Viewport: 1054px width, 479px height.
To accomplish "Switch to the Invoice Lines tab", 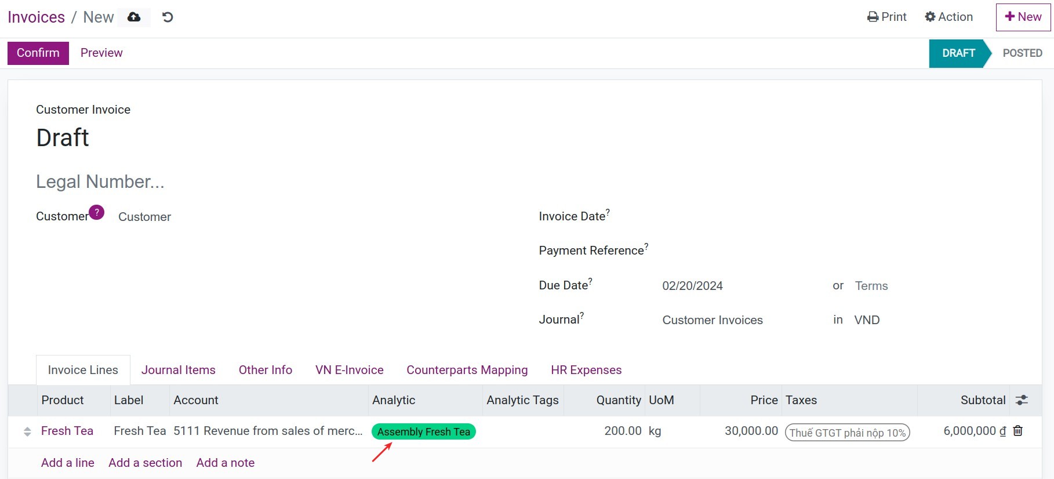I will [x=83, y=370].
